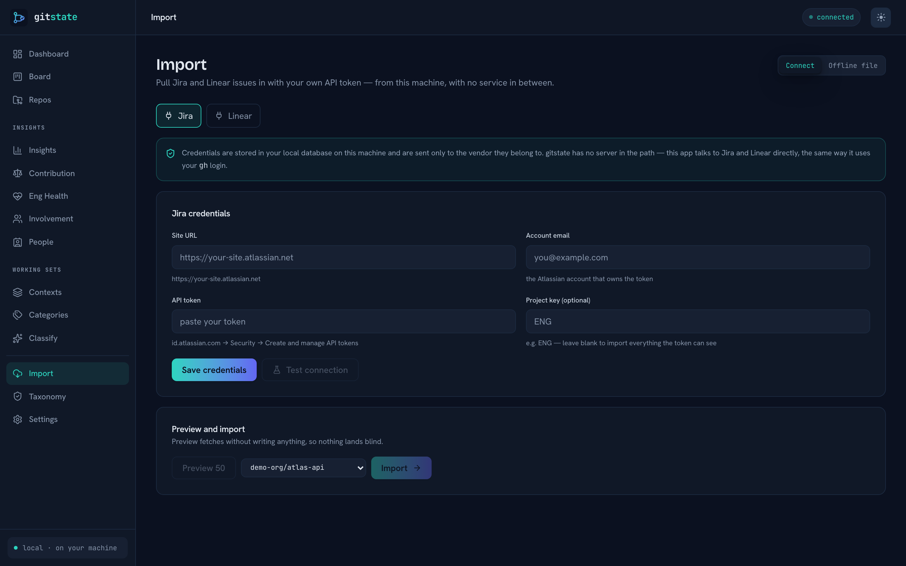Click the shield icon in credentials notice
The width and height of the screenshot is (906, 566).
pos(170,153)
